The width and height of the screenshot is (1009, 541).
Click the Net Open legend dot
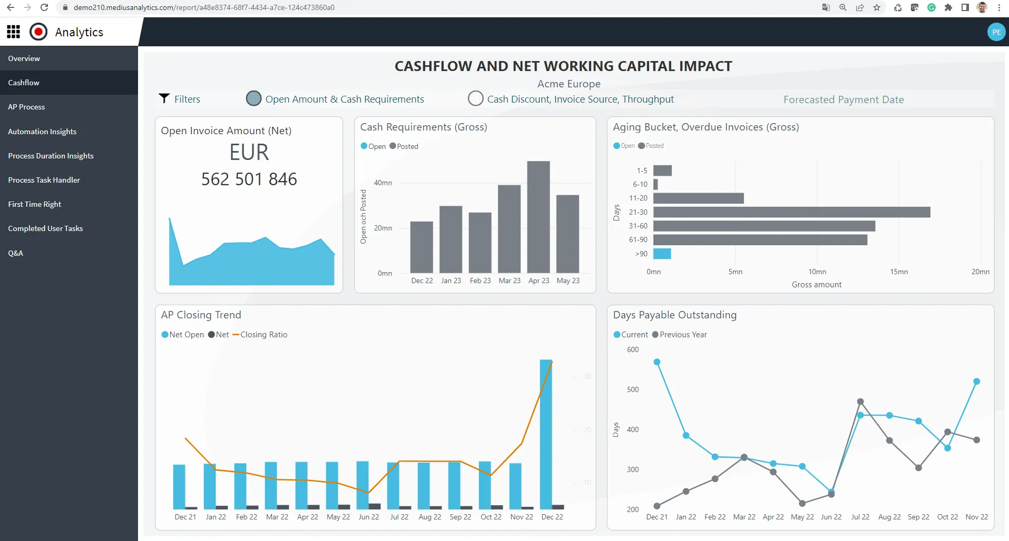click(165, 335)
